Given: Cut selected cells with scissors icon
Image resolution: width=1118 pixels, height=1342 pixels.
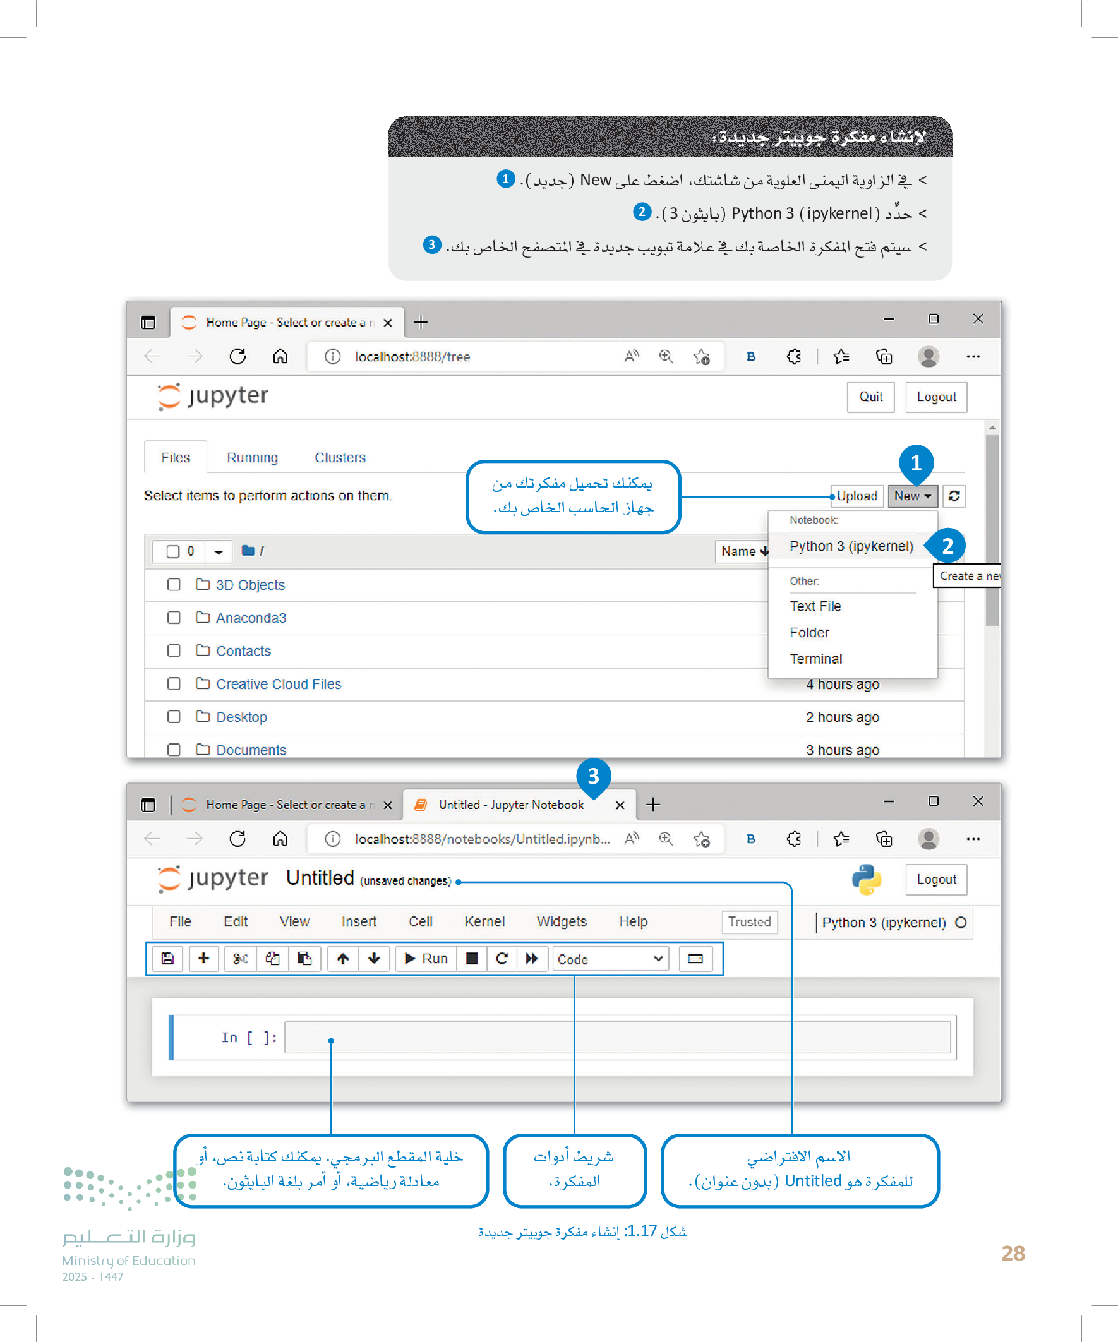Looking at the screenshot, I should tap(241, 959).
